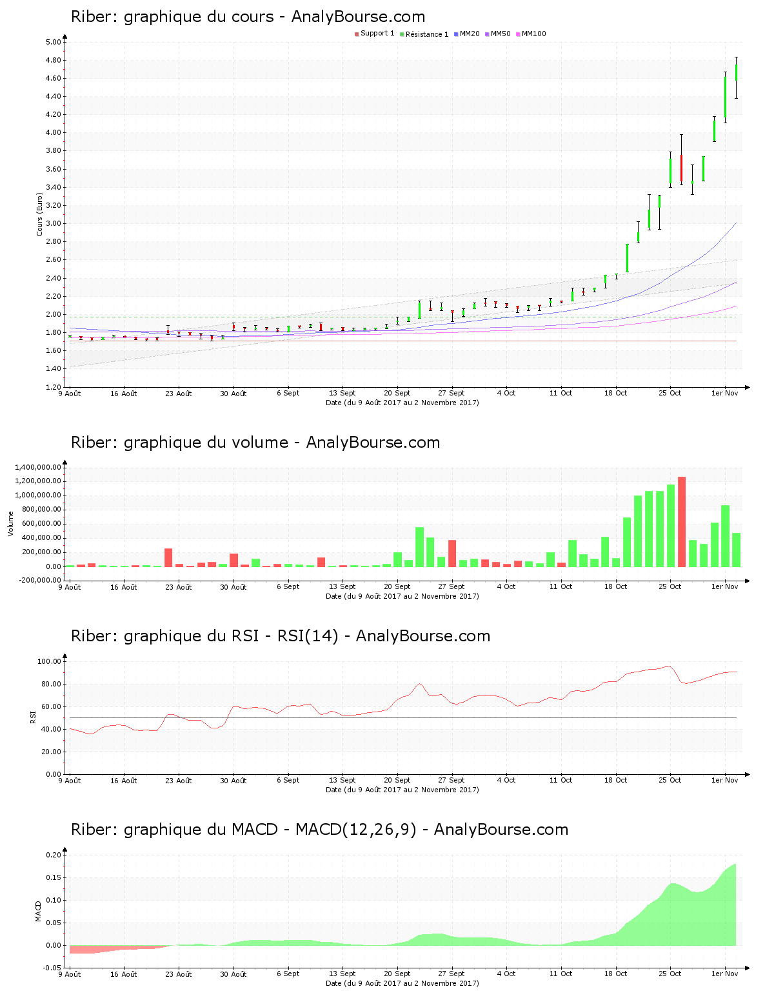Click '18 Oct' on the MACD chart axis
774x1000 pixels.
(616, 974)
